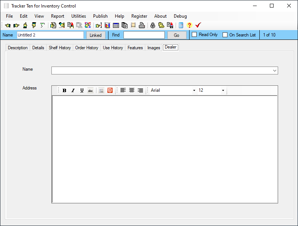Click the stacked pages report icon
Screen dimensions: 298x226
tap(125, 25)
